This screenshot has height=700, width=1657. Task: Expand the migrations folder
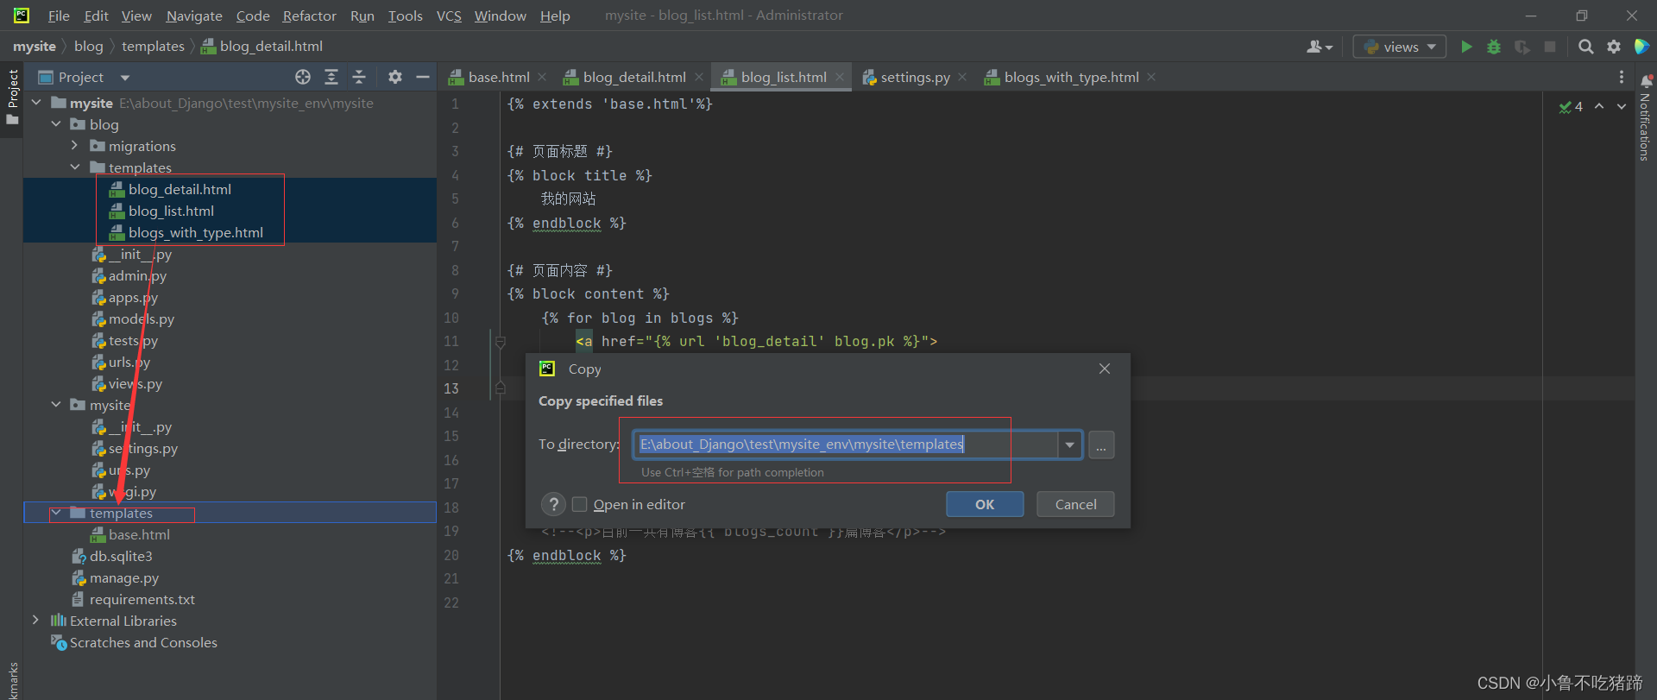[75, 146]
